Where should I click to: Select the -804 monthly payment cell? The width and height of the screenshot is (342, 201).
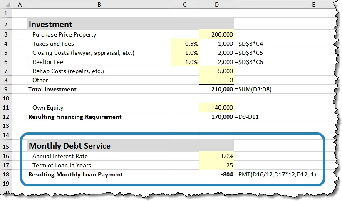click(x=217, y=174)
